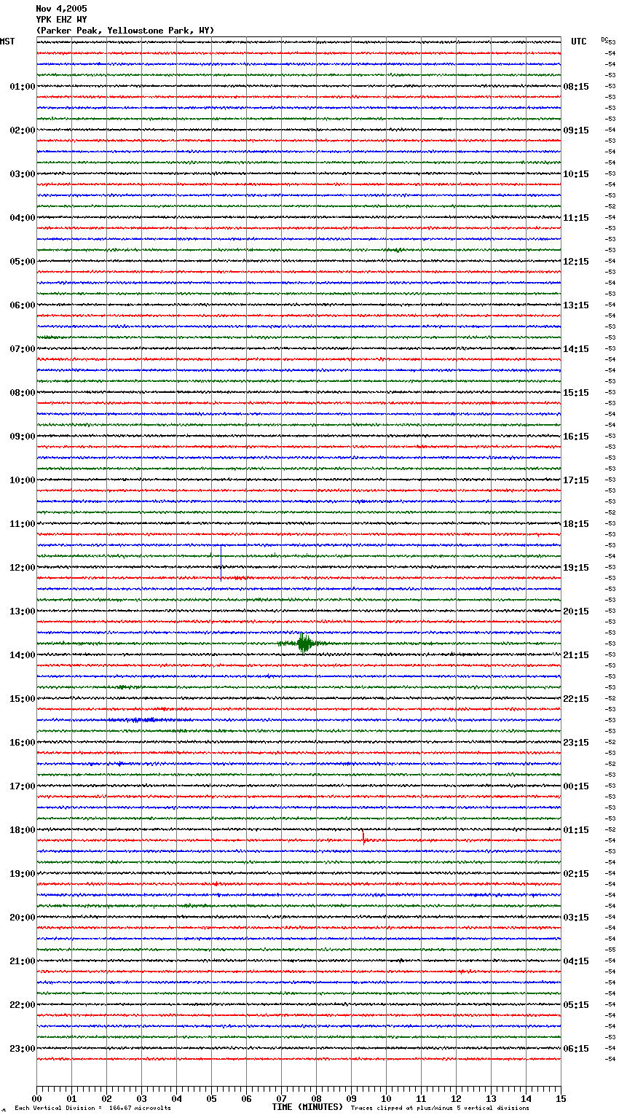This screenshot has width=619, height=1118.
Task: Select the 16:15 UTC time label
Action: pyautogui.click(x=576, y=437)
